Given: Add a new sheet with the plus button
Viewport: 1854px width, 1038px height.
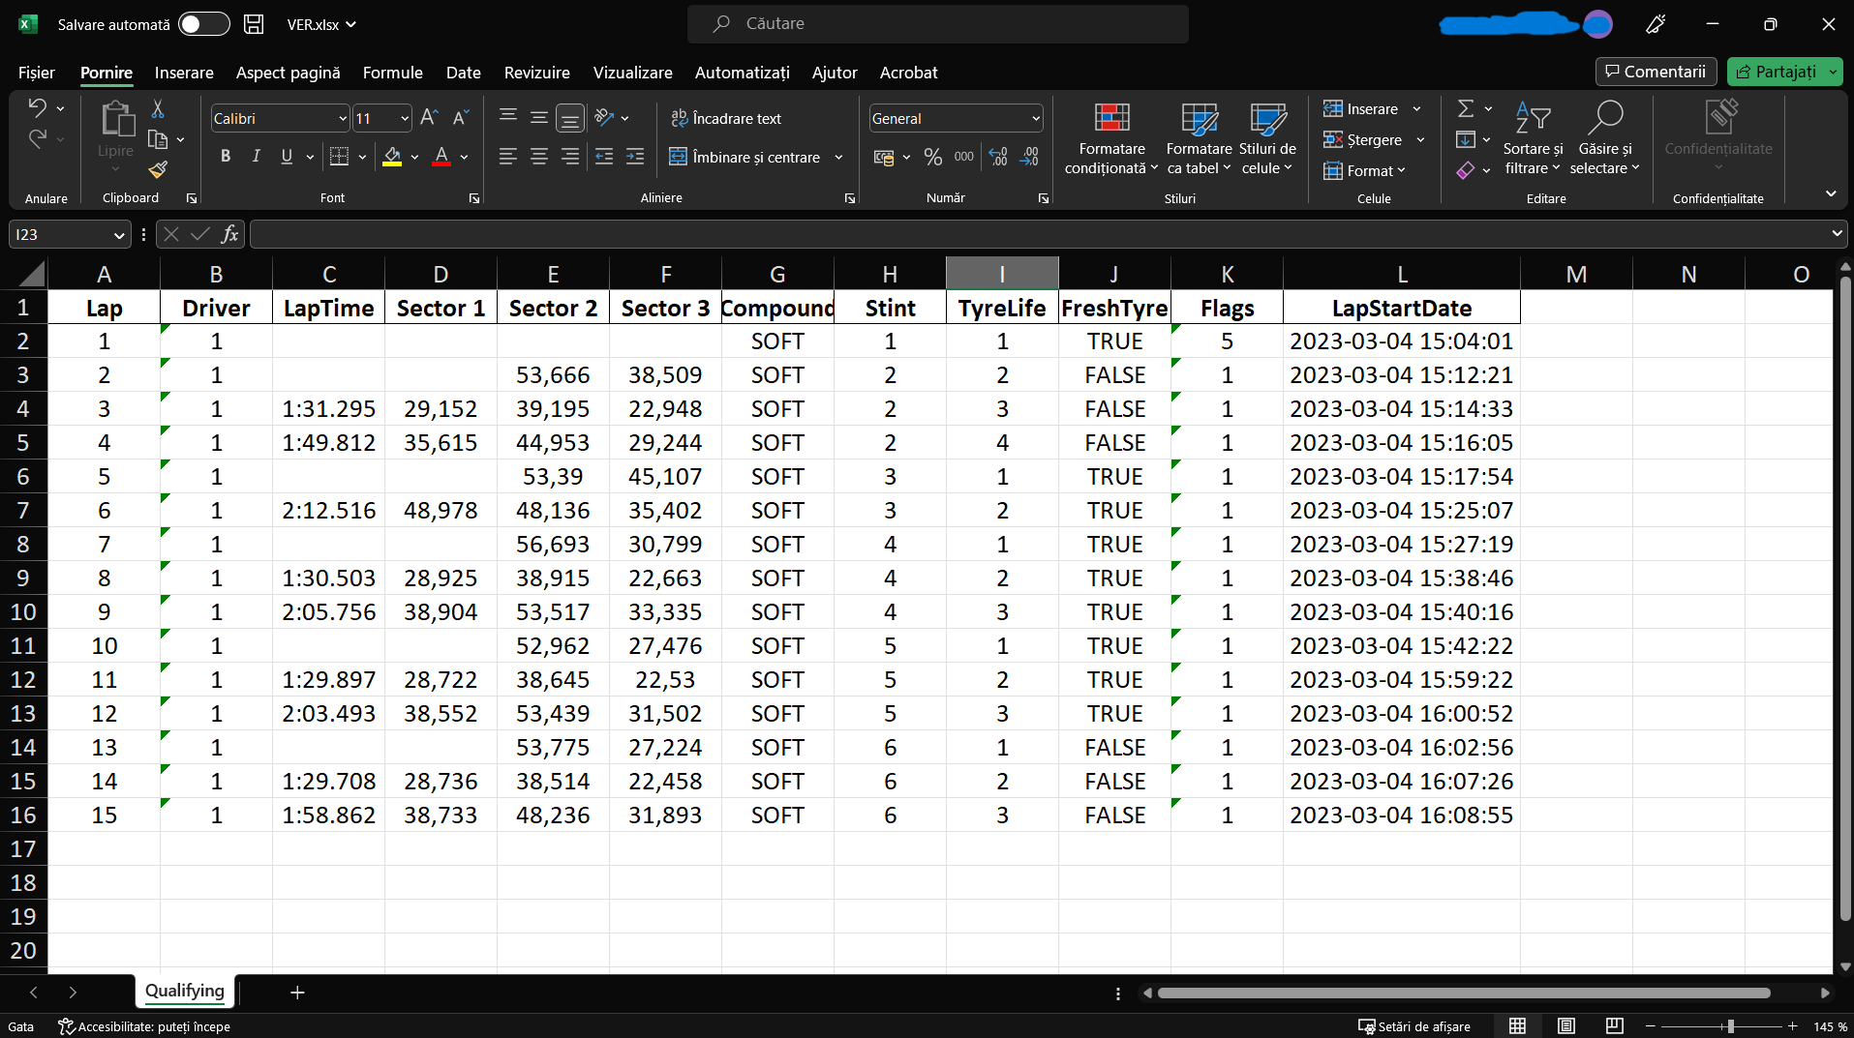Looking at the screenshot, I should pos(297,992).
